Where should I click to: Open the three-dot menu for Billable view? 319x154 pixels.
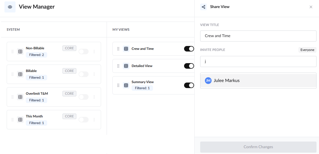click(94, 74)
